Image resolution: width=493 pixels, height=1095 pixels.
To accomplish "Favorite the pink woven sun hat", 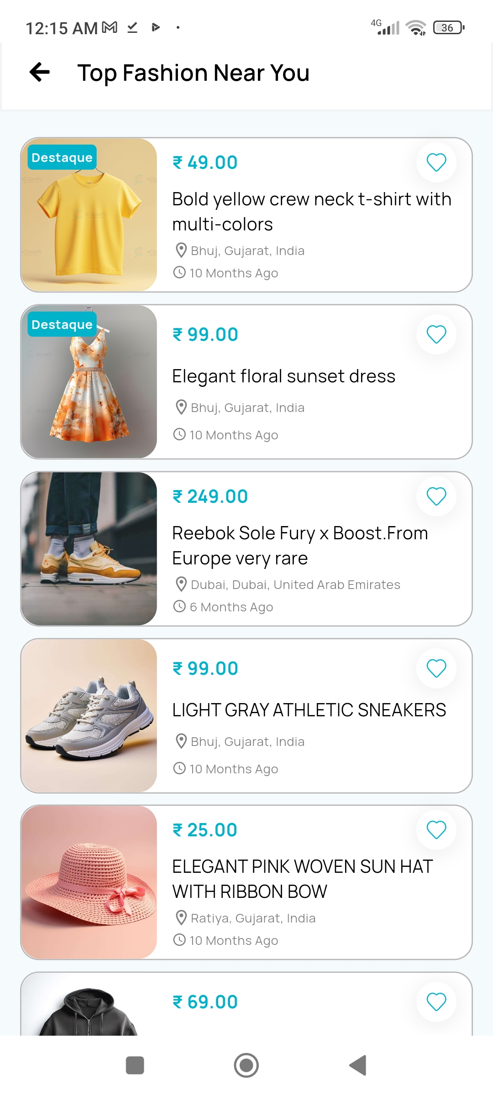I will tap(436, 830).
